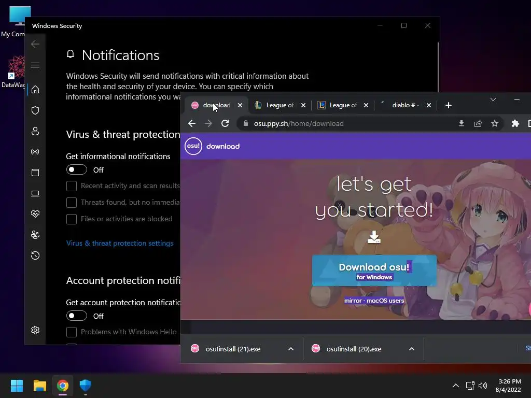Close the first League of tab
Image resolution: width=531 pixels, height=398 pixels.
(x=303, y=105)
